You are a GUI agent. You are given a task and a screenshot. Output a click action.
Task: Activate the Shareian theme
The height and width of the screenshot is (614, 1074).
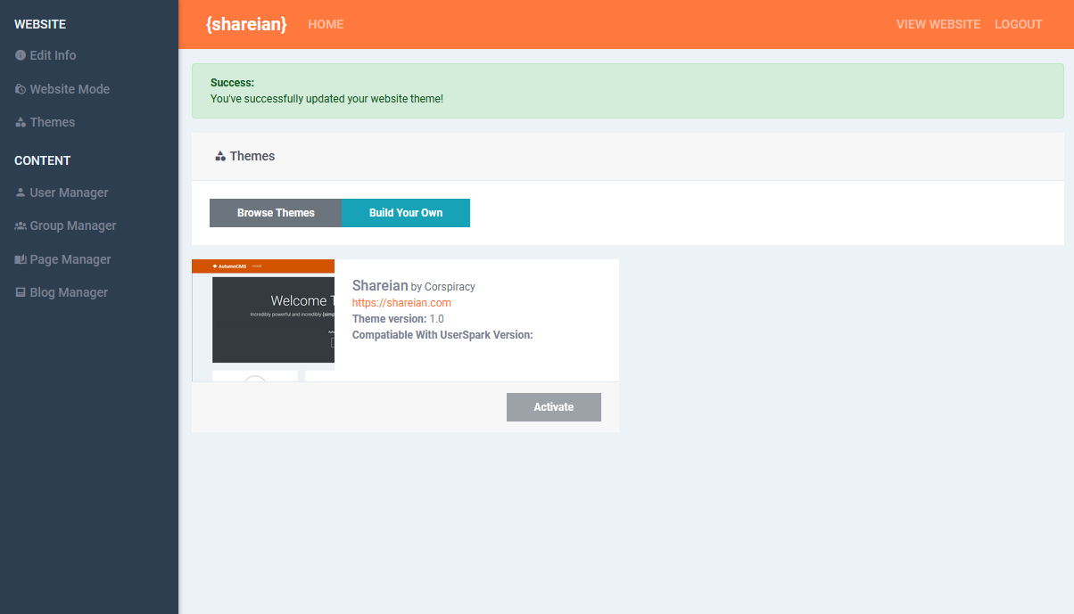pos(554,407)
